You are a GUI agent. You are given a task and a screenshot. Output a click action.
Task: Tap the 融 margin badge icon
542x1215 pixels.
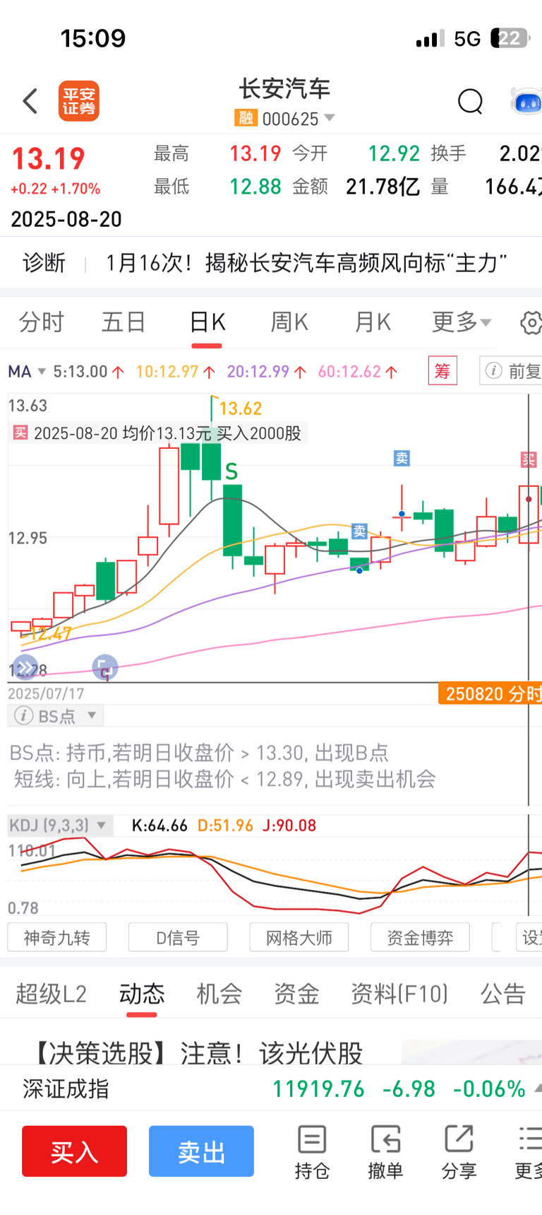tap(245, 118)
